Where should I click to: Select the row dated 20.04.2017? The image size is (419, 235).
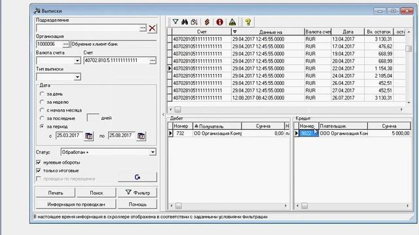click(286, 61)
